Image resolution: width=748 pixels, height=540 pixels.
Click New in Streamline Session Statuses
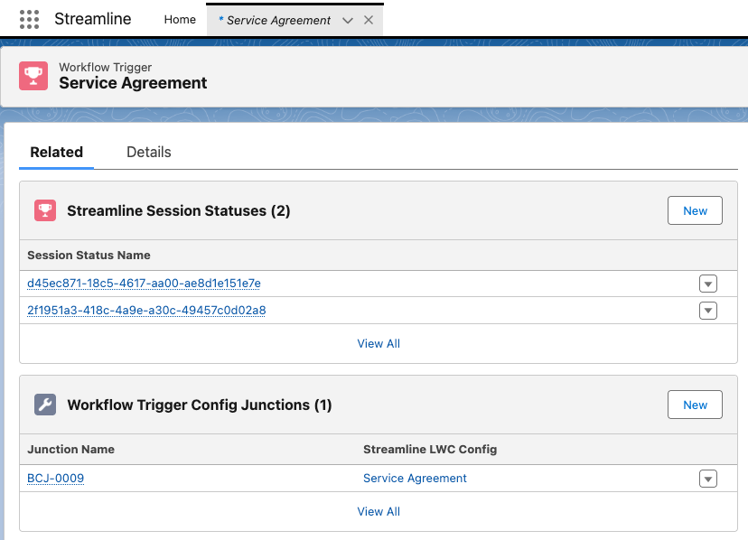[x=695, y=210]
